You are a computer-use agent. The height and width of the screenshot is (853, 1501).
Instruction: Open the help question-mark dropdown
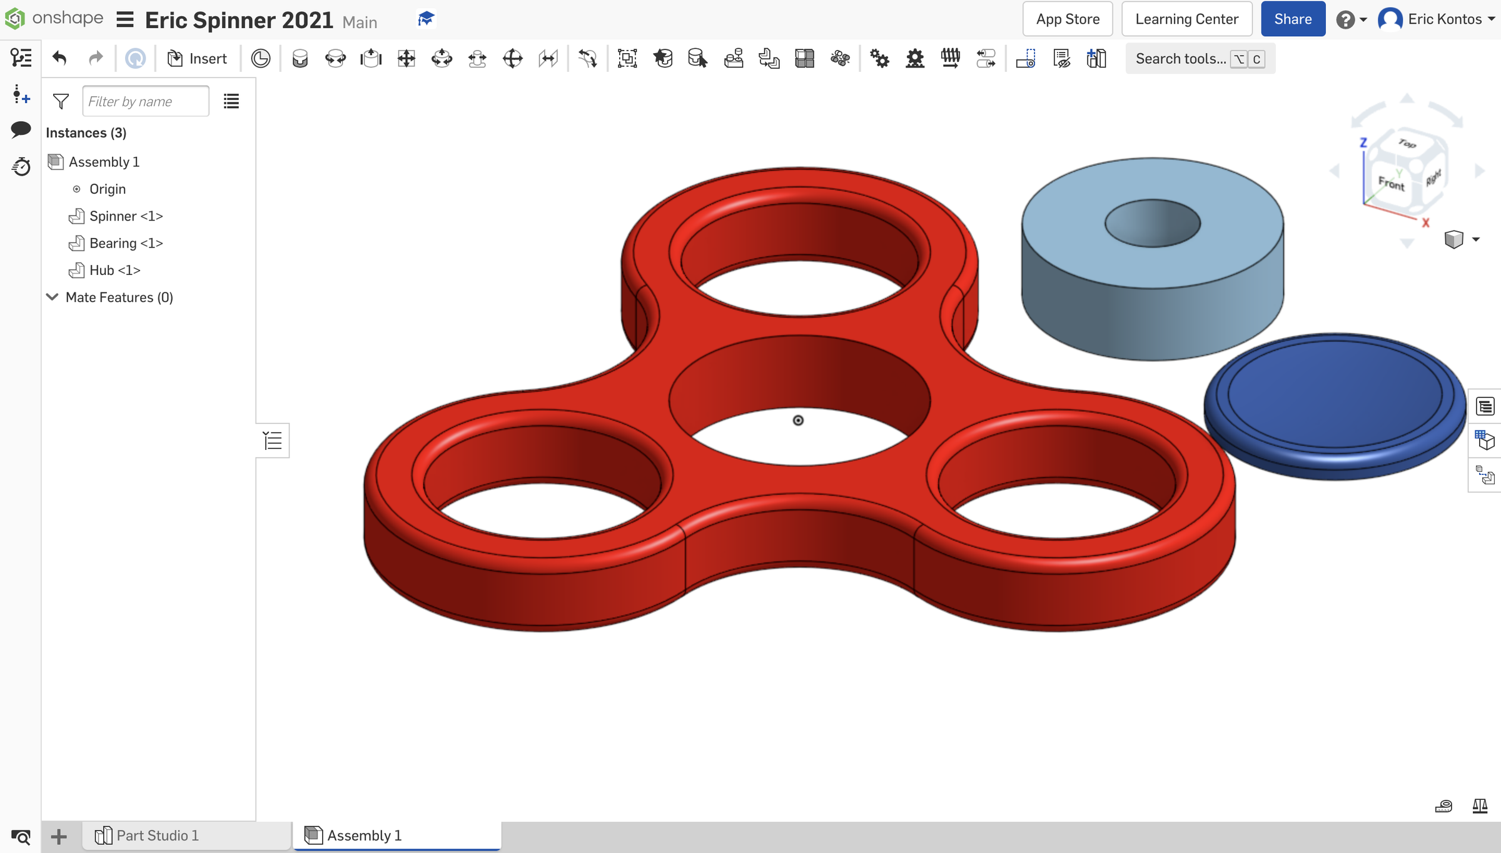pyautogui.click(x=1351, y=19)
